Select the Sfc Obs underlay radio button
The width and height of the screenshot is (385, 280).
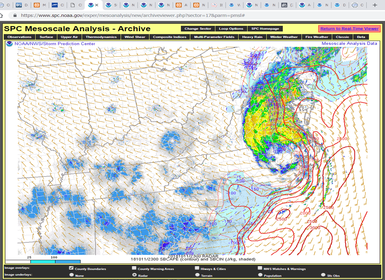pyautogui.click(x=323, y=275)
